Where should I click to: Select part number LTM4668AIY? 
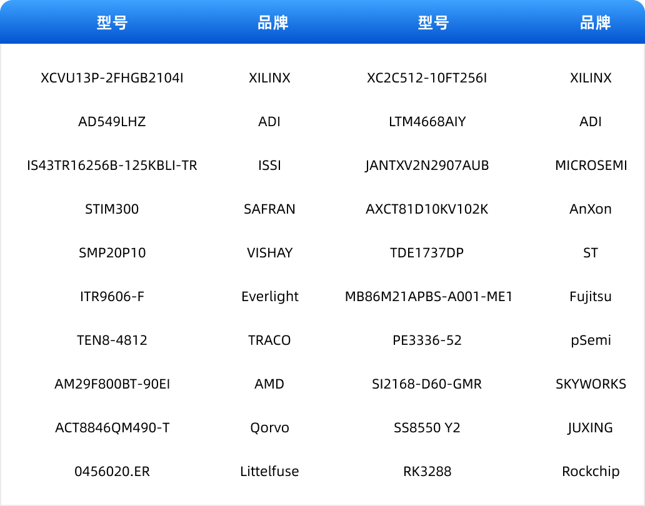427,122
